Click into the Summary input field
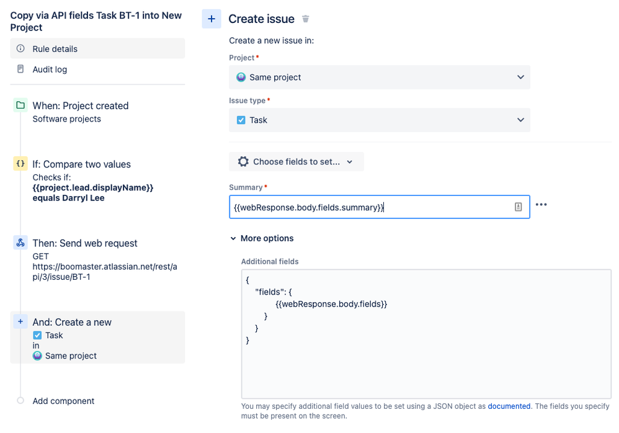 click(x=369, y=207)
